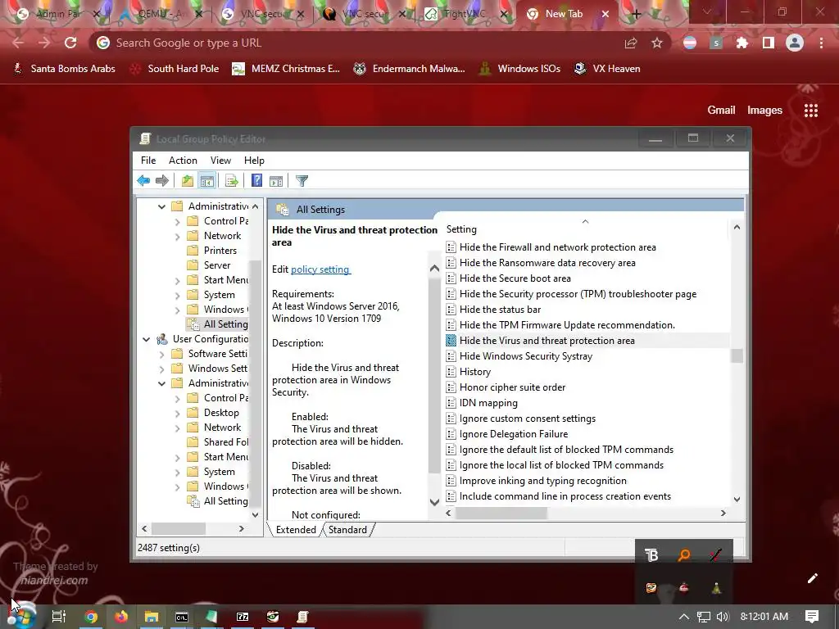The height and width of the screenshot is (629, 839).
Task: Select the Honor cipher suite order setting
Action: [x=512, y=387]
